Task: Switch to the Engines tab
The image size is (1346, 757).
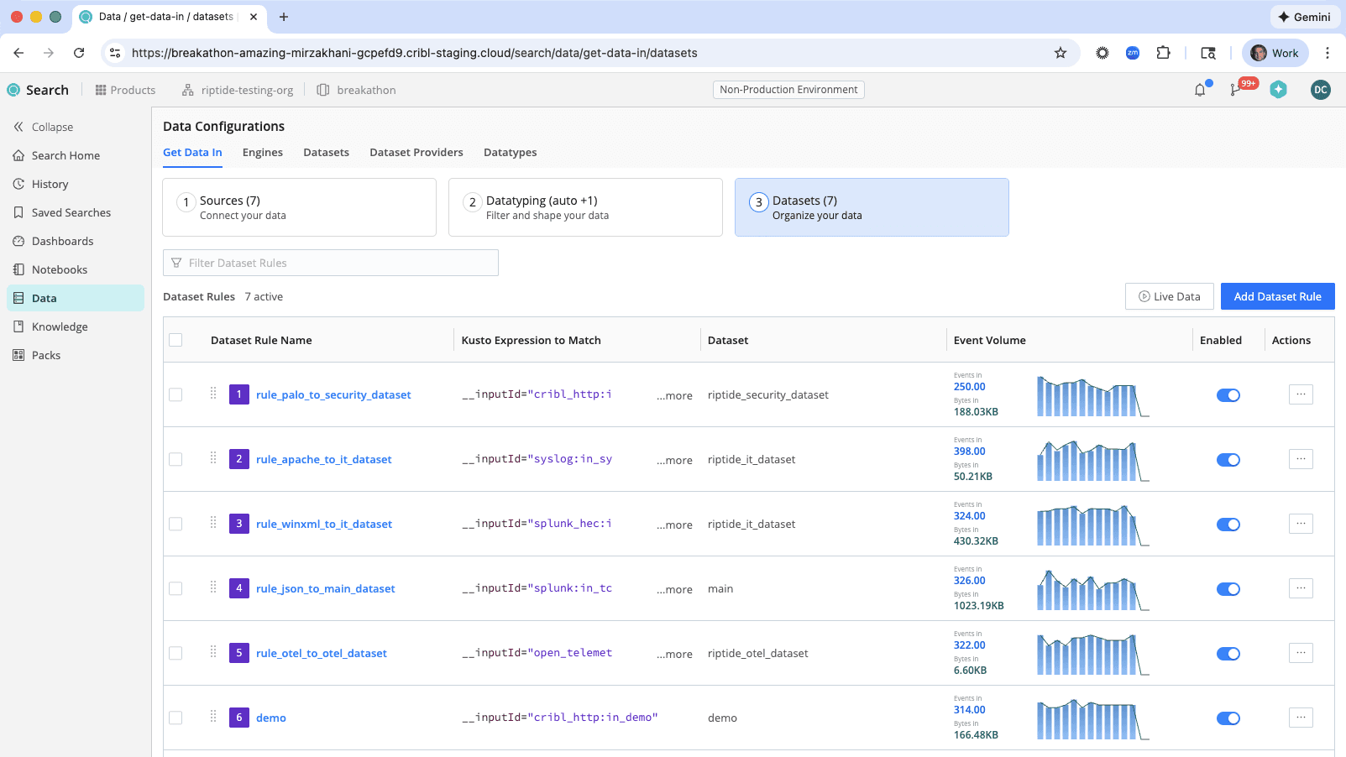Action: pos(262,152)
